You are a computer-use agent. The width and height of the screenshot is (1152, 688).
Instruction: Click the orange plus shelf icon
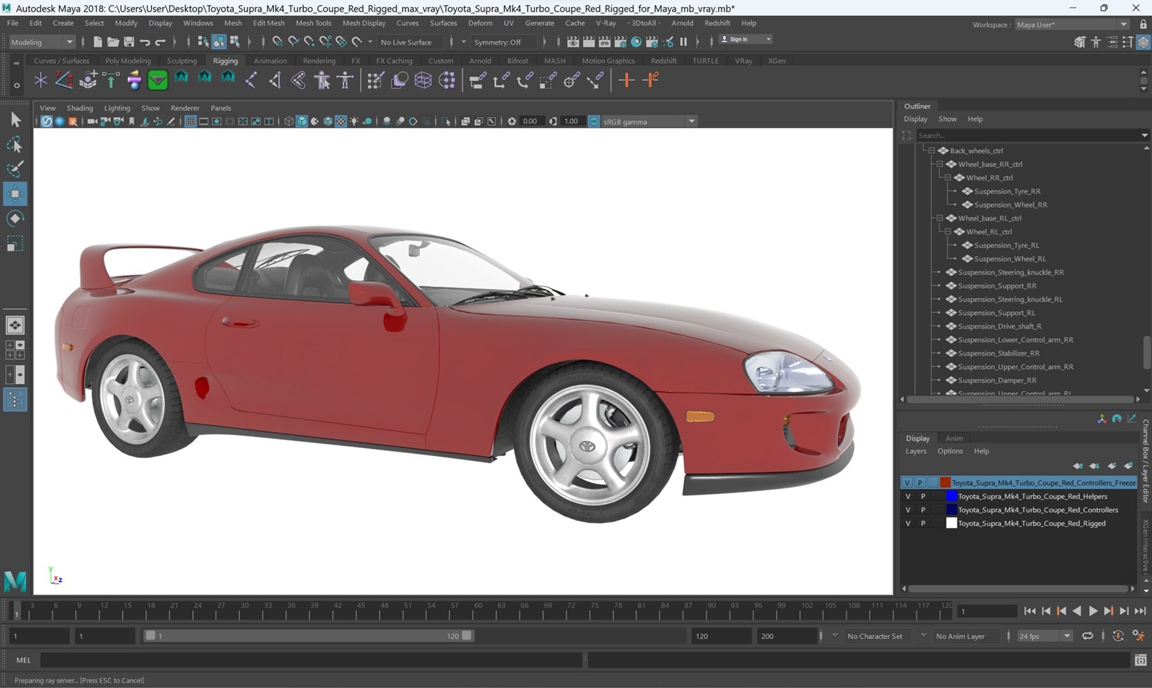pyautogui.click(x=626, y=80)
